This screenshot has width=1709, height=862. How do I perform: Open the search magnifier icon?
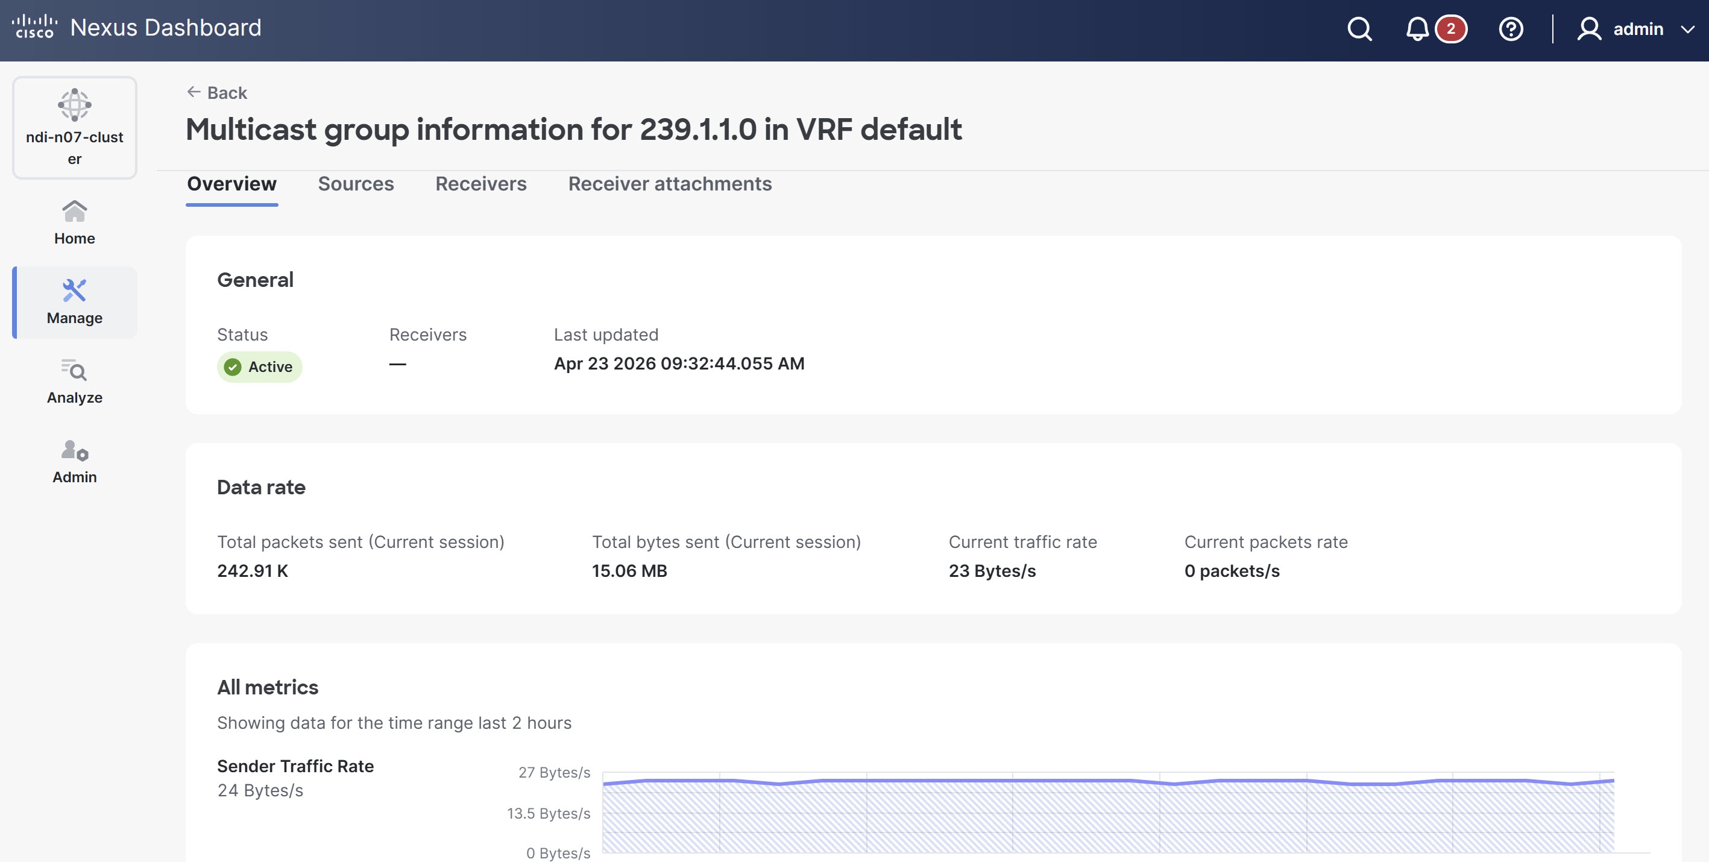(x=1359, y=28)
